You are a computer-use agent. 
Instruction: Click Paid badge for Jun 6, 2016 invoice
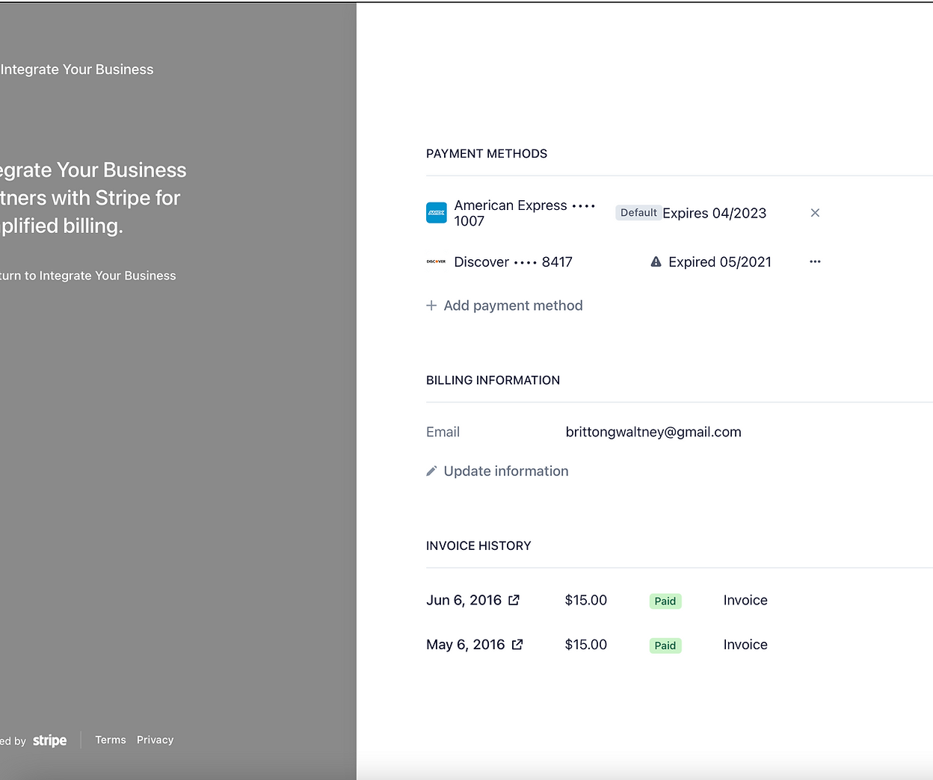tap(665, 601)
